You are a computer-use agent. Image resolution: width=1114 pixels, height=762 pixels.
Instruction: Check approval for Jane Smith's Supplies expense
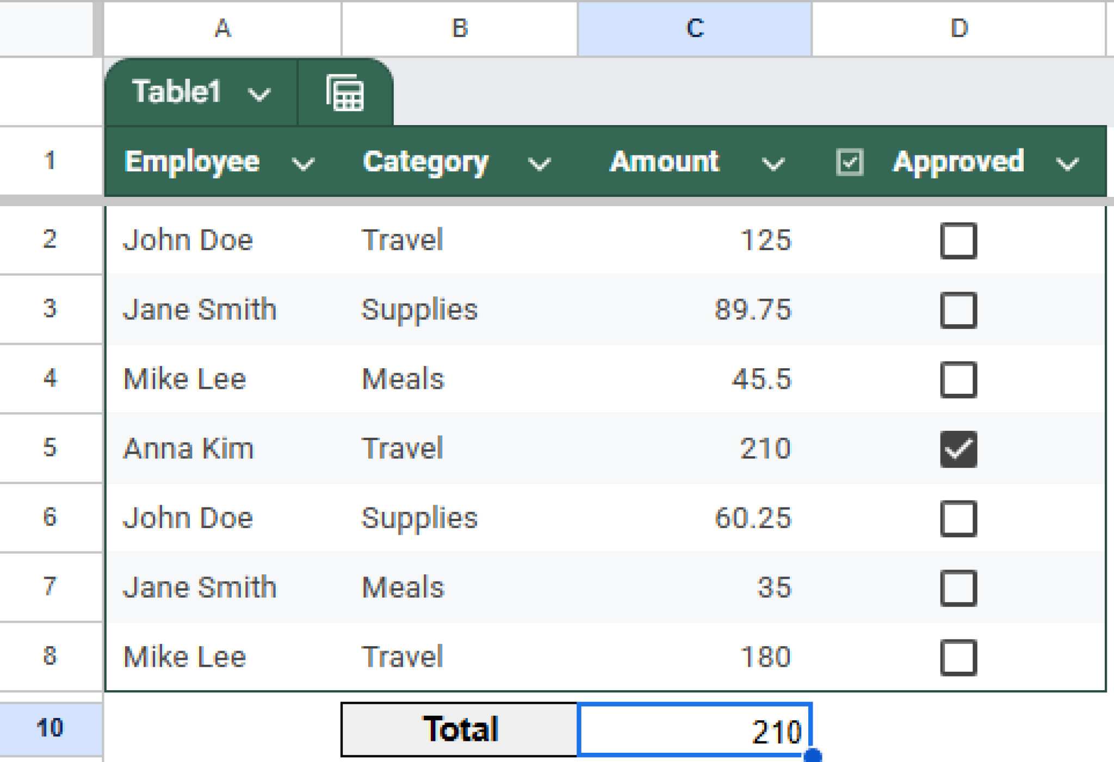pos(959,310)
